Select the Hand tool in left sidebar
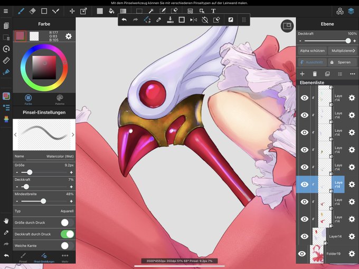Image resolution: width=359 pixels, height=269 pixels. (6, 221)
